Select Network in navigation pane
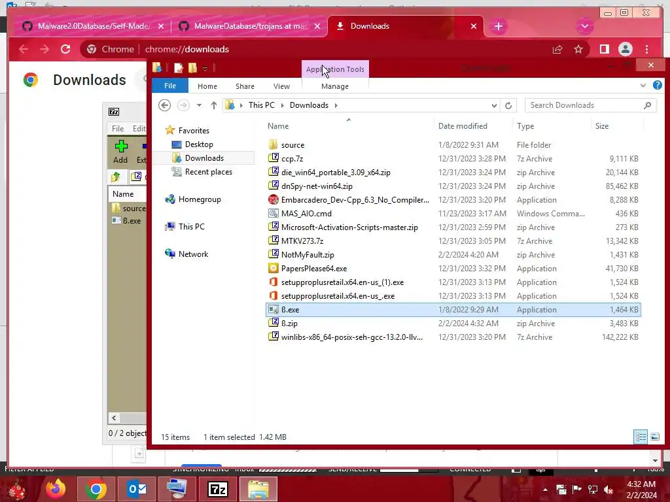Viewport: 670px width, 502px height. 193,254
